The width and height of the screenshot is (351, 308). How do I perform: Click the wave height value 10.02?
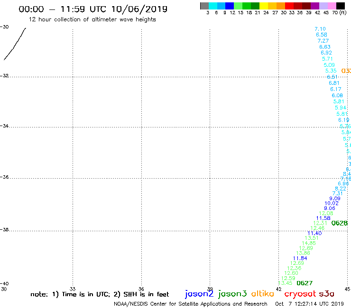click(332, 203)
